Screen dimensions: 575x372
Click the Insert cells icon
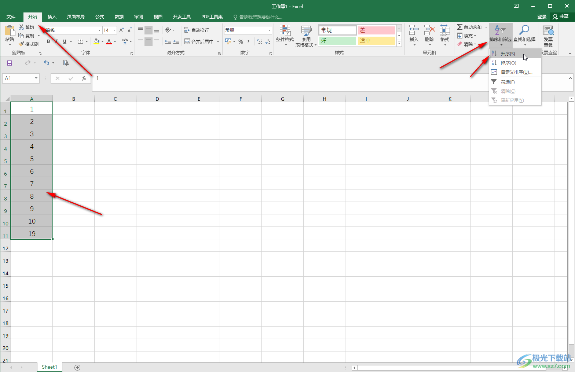click(414, 30)
